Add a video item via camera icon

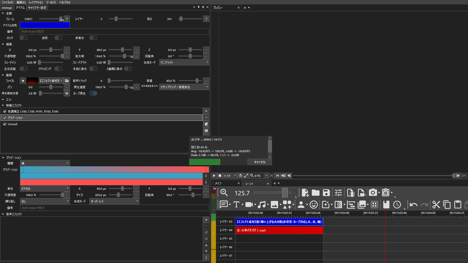coord(249,205)
